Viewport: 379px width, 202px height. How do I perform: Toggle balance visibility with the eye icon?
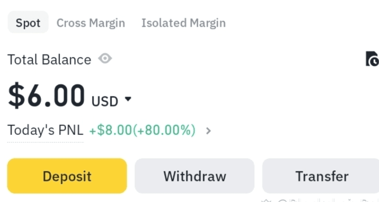click(105, 59)
